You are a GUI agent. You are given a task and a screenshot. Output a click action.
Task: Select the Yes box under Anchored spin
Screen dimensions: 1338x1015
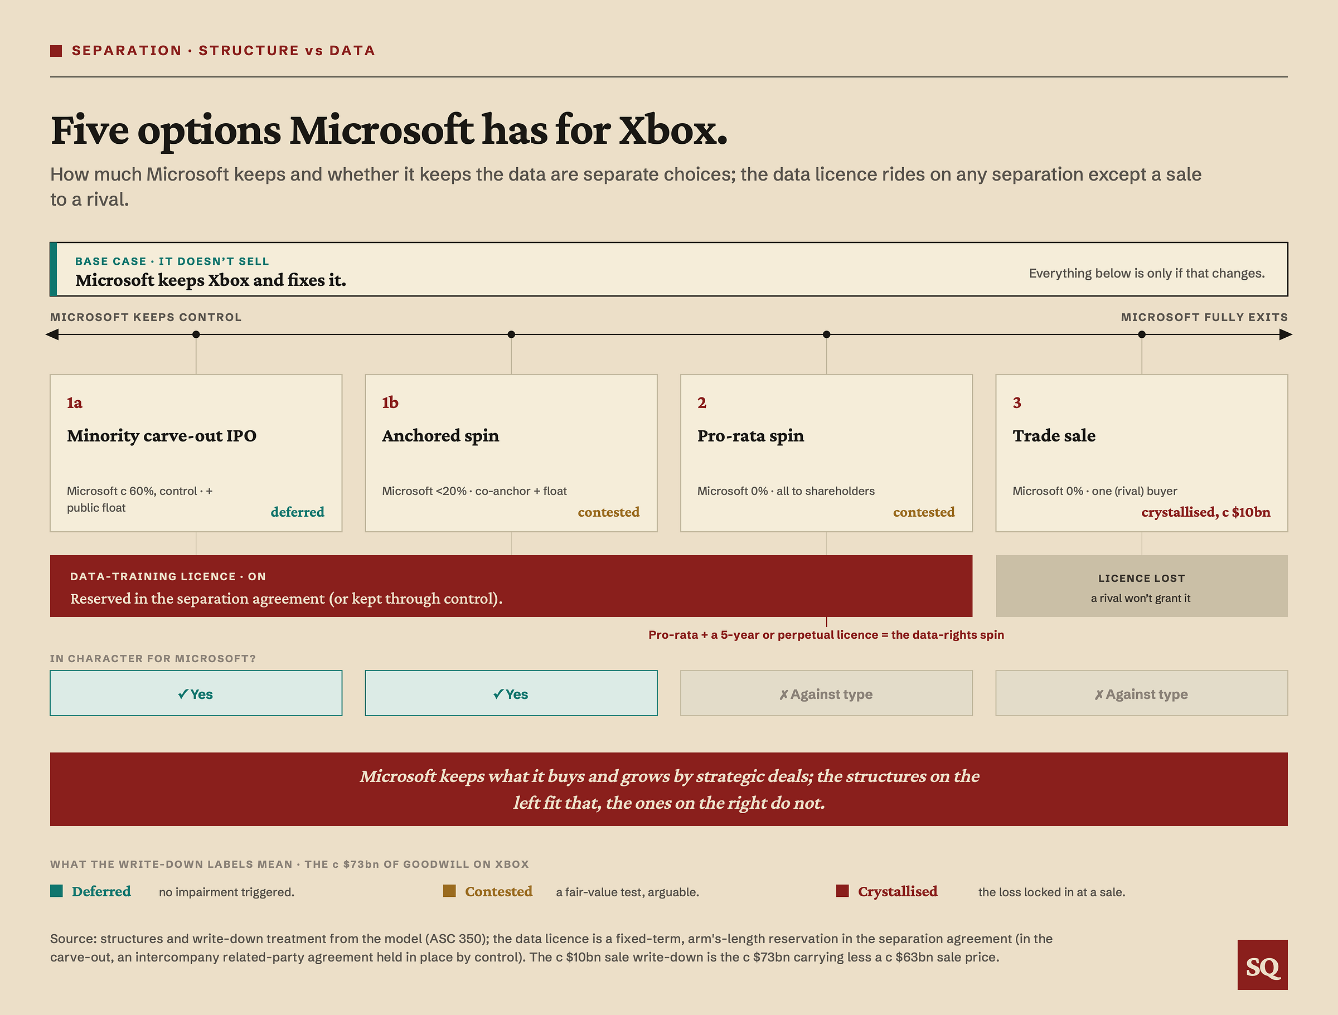pos(511,693)
